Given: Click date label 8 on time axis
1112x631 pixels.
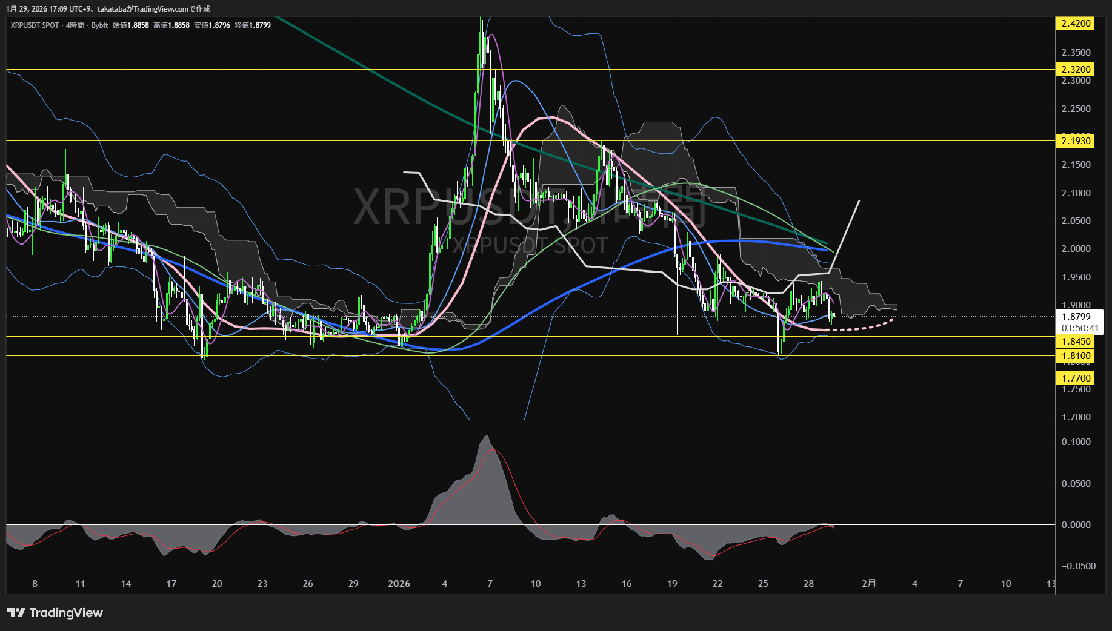Looking at the screenshot, I should [35, 584].
